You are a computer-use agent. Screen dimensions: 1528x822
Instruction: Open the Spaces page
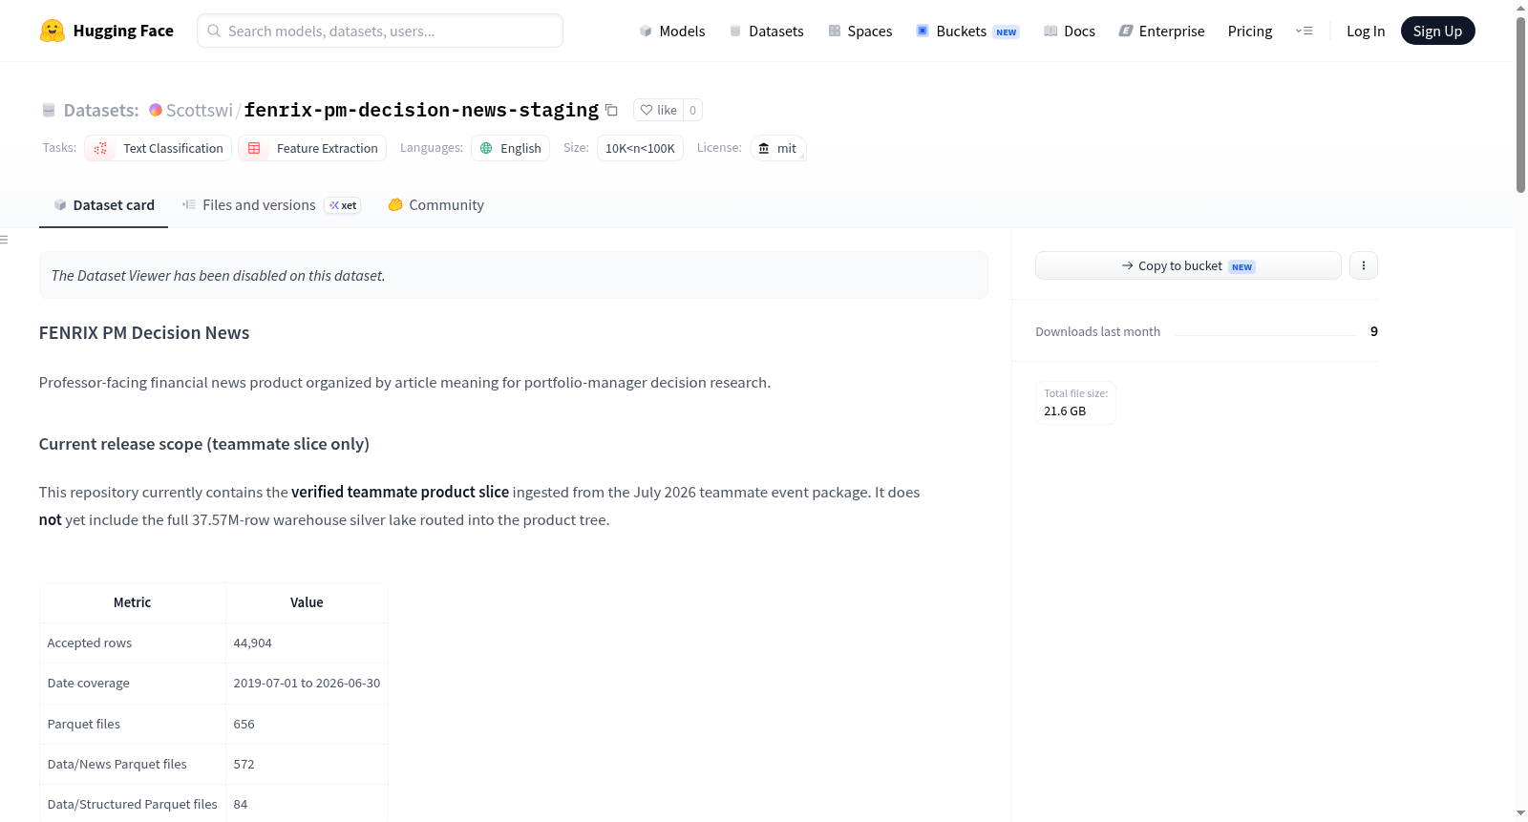pyautogui.click(x=860, y=31)
